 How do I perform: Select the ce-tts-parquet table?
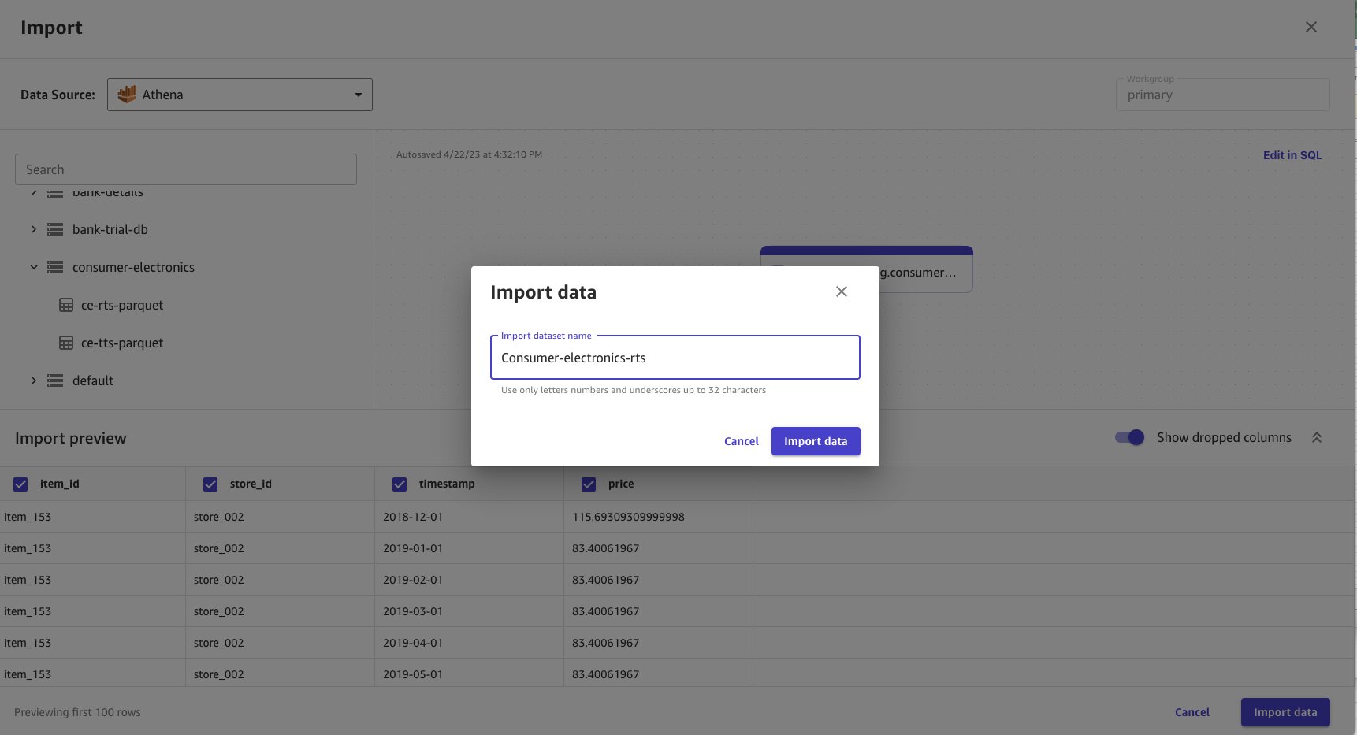pos(122,343)
